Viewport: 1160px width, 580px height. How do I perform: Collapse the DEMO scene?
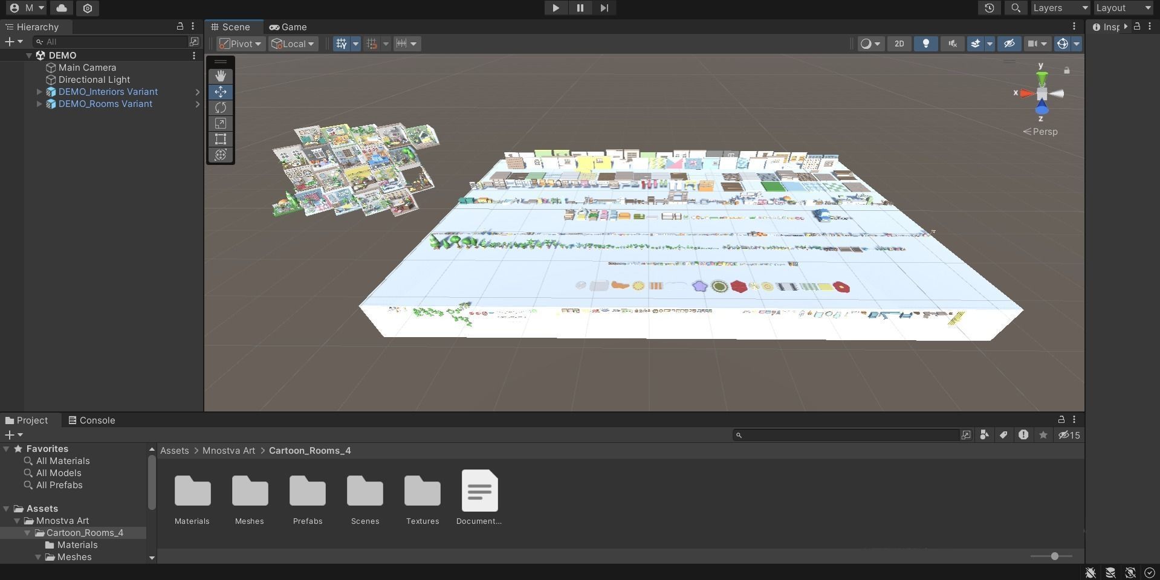pos(28,56)
